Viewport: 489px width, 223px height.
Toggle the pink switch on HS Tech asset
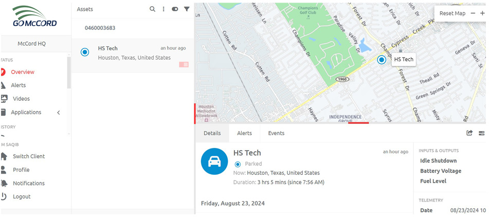coord(184,64)
